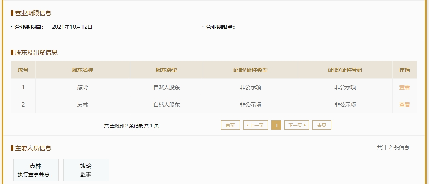Open 熊玲 supervisor personnel card

click(86, 170)
